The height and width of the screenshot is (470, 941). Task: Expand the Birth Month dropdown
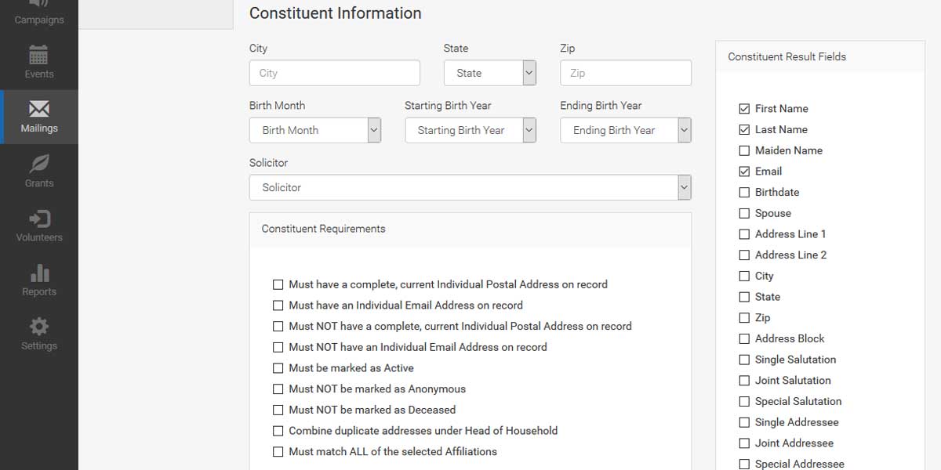click(x=315, y=130)
